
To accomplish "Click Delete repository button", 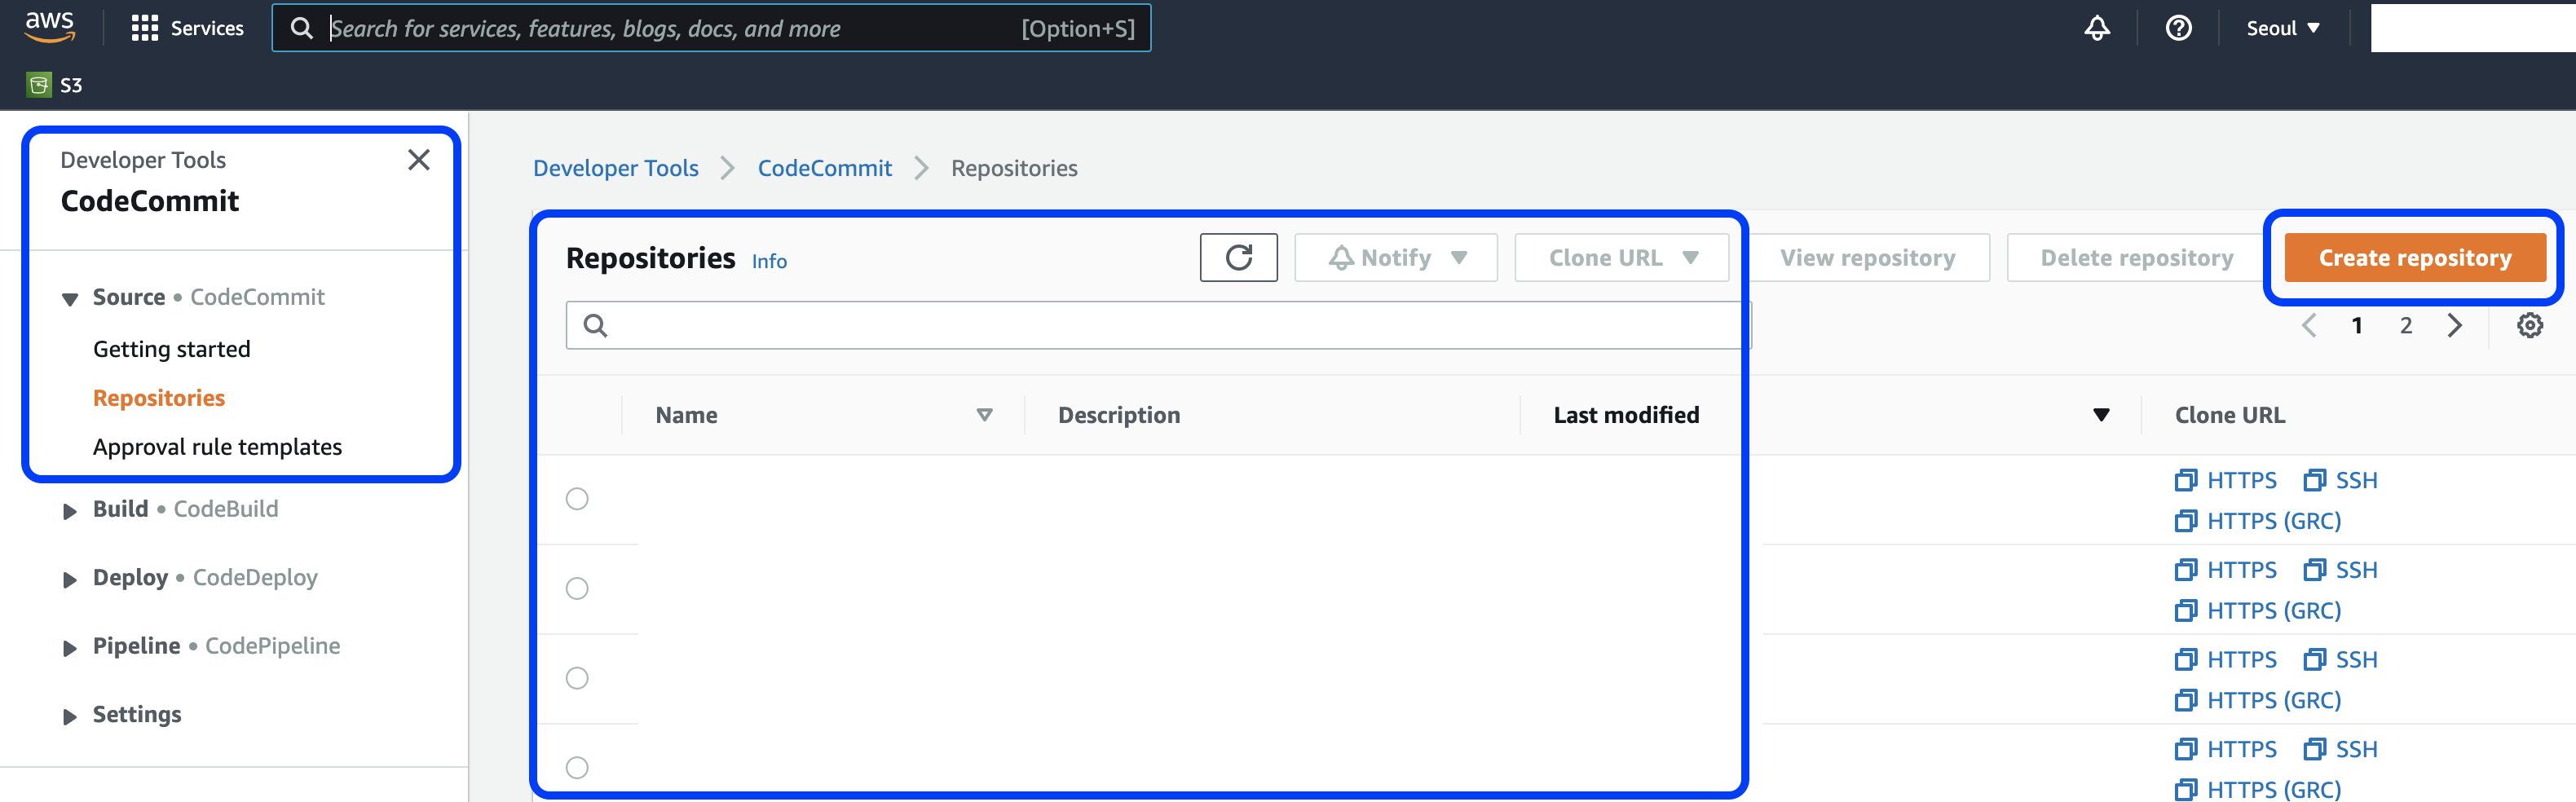I will pos(2136,258).
